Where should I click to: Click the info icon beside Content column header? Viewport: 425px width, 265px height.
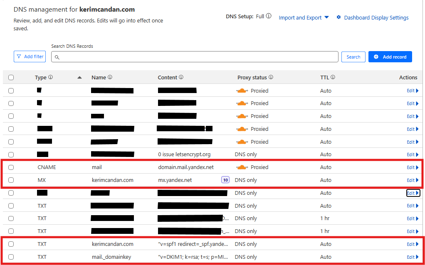(181, 77)
